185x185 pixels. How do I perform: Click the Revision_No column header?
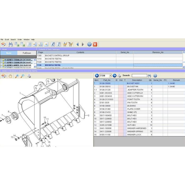[x=158, y=52]
